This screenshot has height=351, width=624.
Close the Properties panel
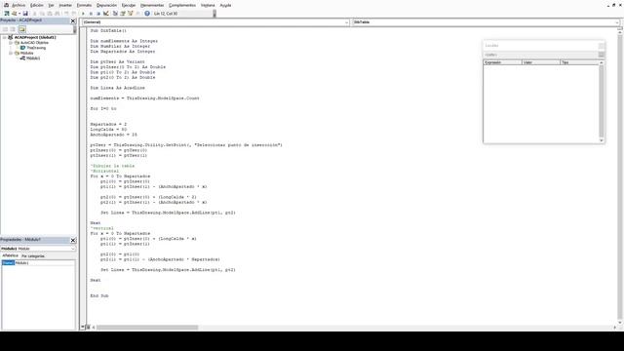click(73, 240)
